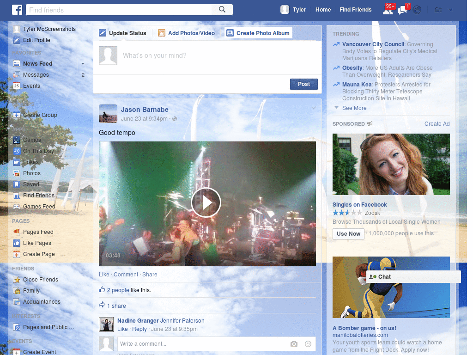The width and height of the screenshot is (473, 355).
Task: Open the globe notifications icon
Action: pyautogui.click(x=417, y=10)
